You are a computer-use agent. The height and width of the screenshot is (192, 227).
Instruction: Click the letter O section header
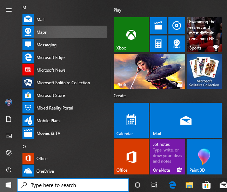click(x=24, y=146)
